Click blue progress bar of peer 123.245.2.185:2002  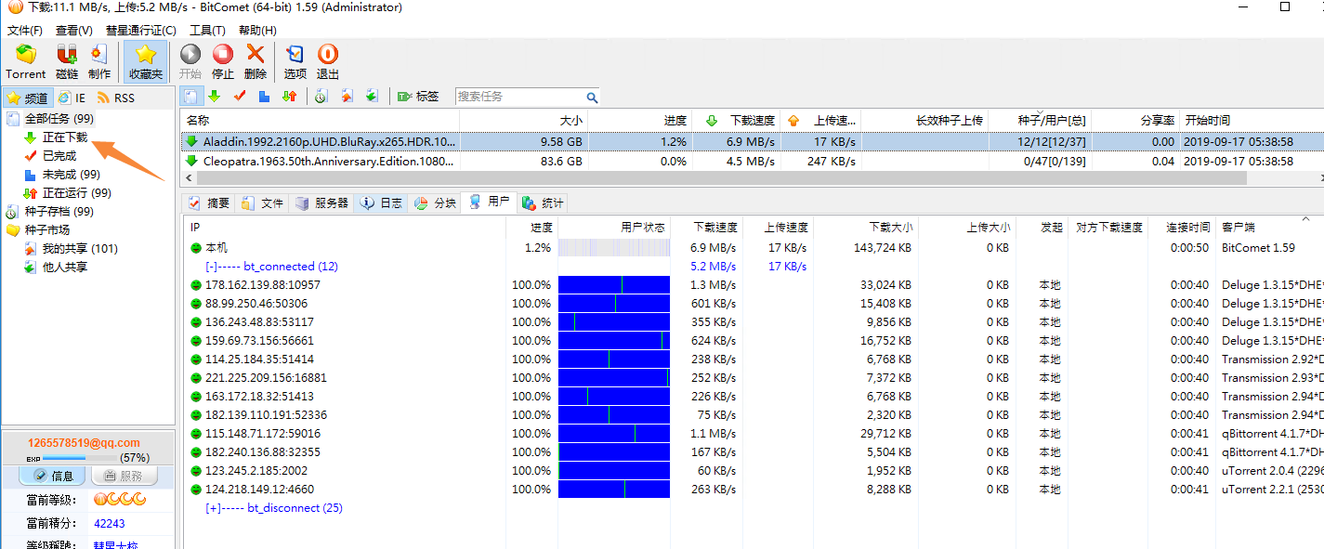tap(613, 471)
